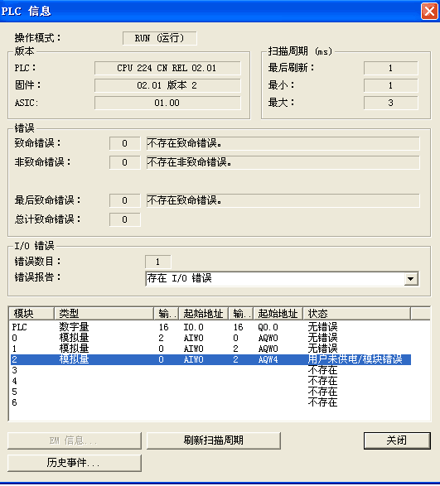This screenshot has height=486, width=440.
Task: Select module 1 row with AQW0 output
Action: point(211,349)
